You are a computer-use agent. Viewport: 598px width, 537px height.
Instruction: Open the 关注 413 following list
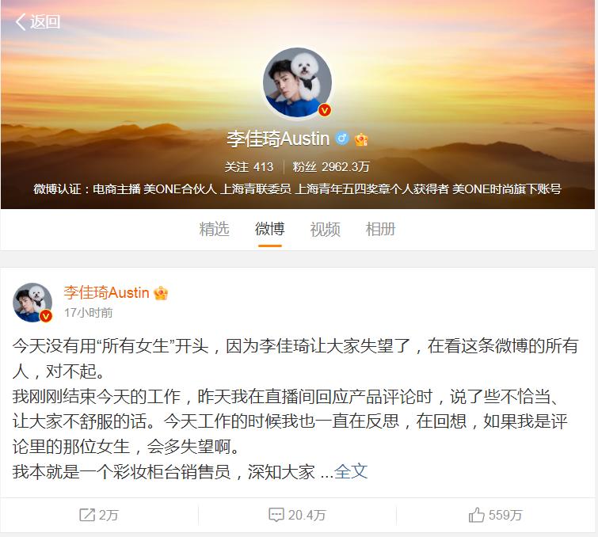click(249, 166)
